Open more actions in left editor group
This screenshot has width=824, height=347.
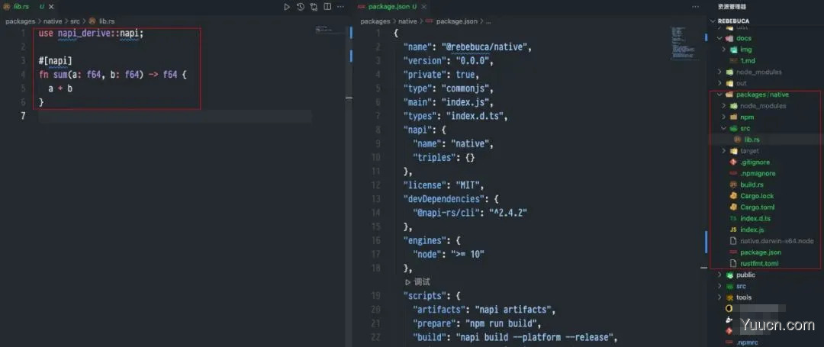coord(340,7)
